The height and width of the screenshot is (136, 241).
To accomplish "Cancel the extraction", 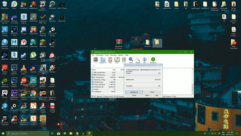I will (134, 95).
